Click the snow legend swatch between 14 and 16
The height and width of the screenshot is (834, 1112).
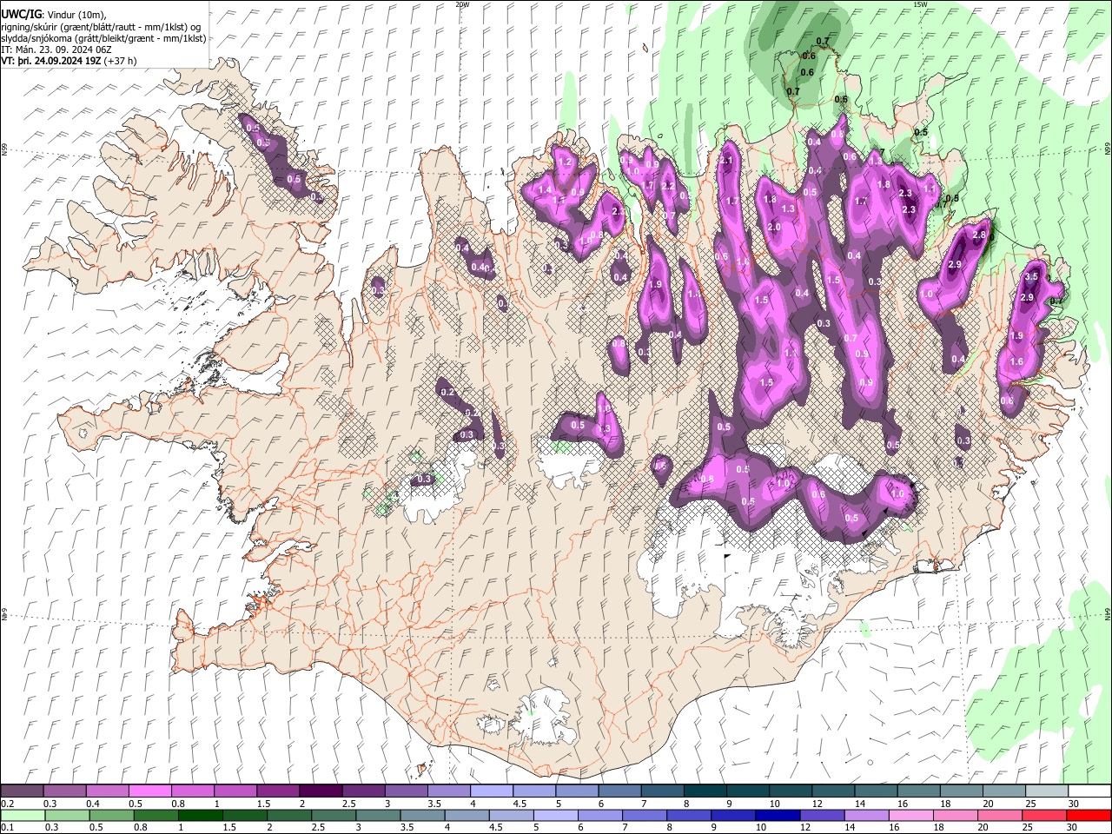point(876,791)
